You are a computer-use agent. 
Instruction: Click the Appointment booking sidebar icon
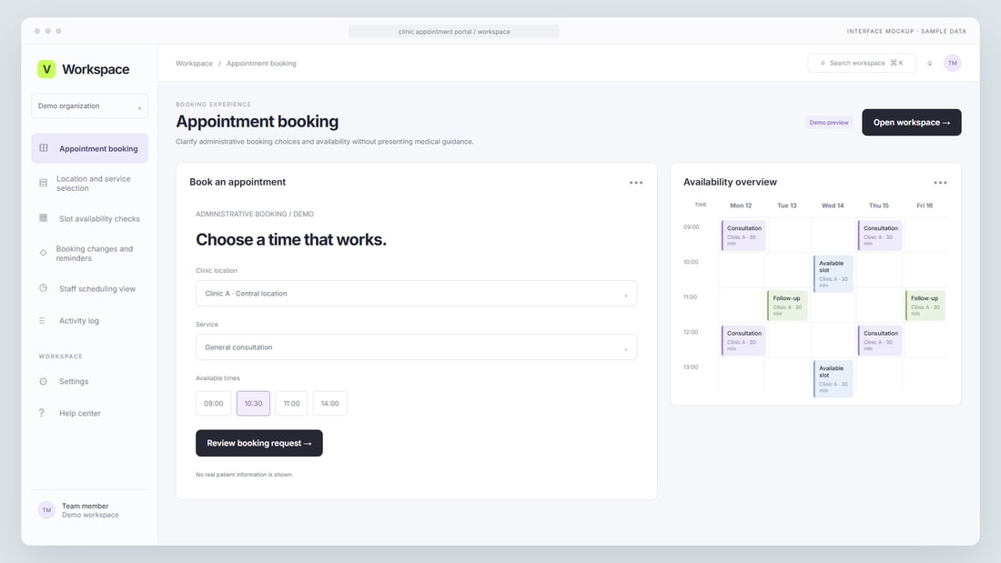(x=44, y=148)
